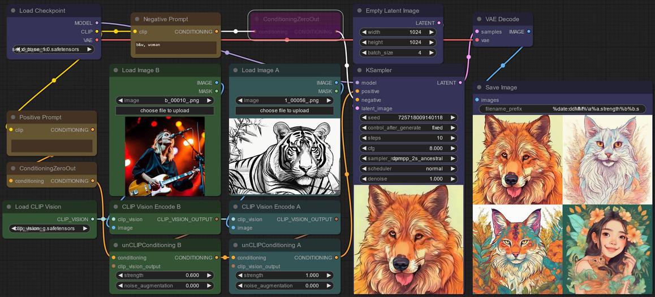Collapse the VAE Decode node via its title dot

tap(479, 19)
